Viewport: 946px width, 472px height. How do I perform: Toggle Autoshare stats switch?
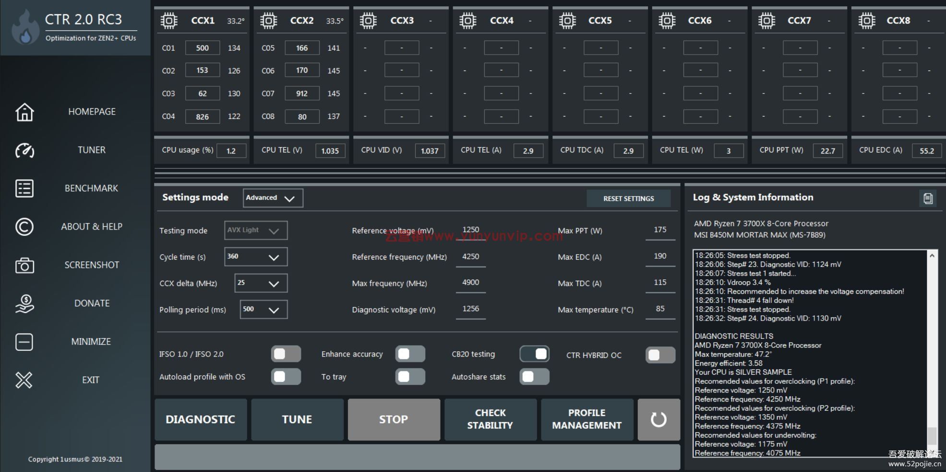point(534,377)
